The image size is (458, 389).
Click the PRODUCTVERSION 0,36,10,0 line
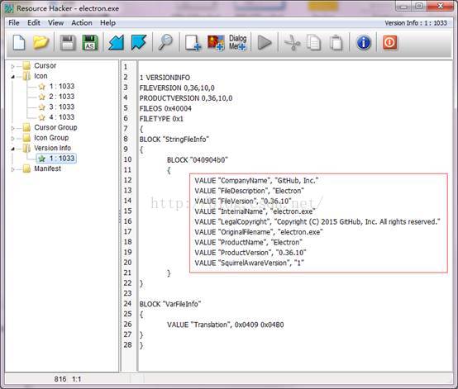(x=186, y=98)
